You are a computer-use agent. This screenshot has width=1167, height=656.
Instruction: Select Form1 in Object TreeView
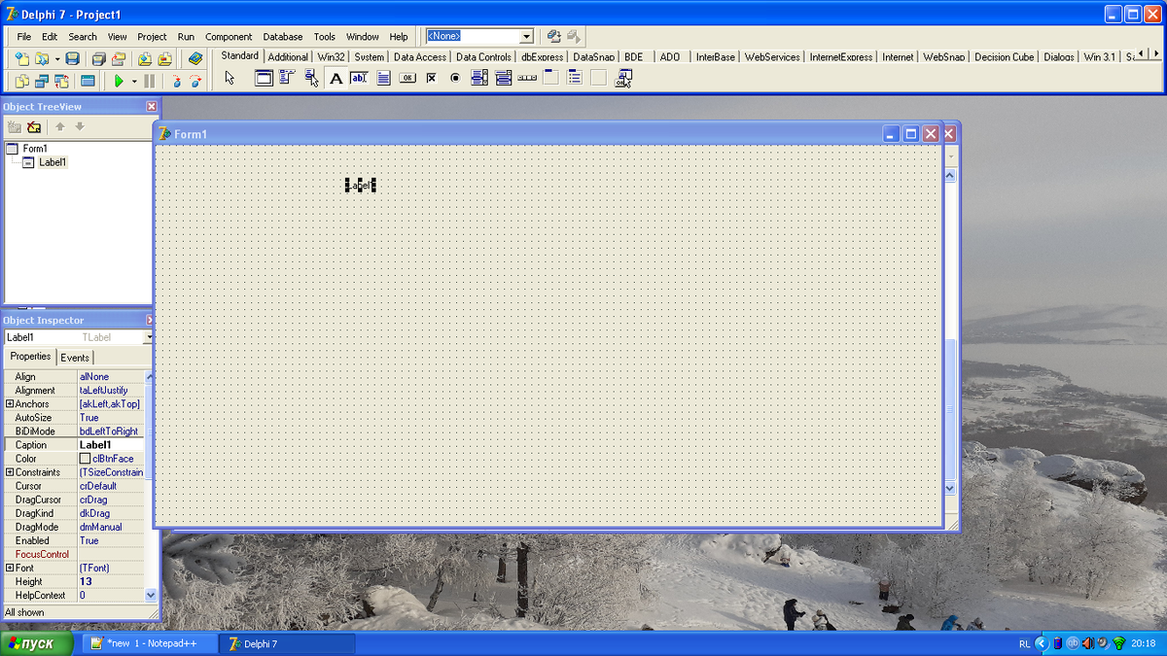[x=35, y=149]
